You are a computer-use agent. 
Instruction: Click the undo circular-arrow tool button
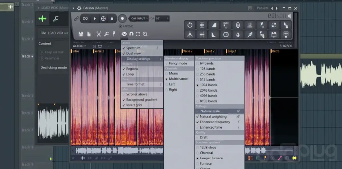tap(190, 25)
